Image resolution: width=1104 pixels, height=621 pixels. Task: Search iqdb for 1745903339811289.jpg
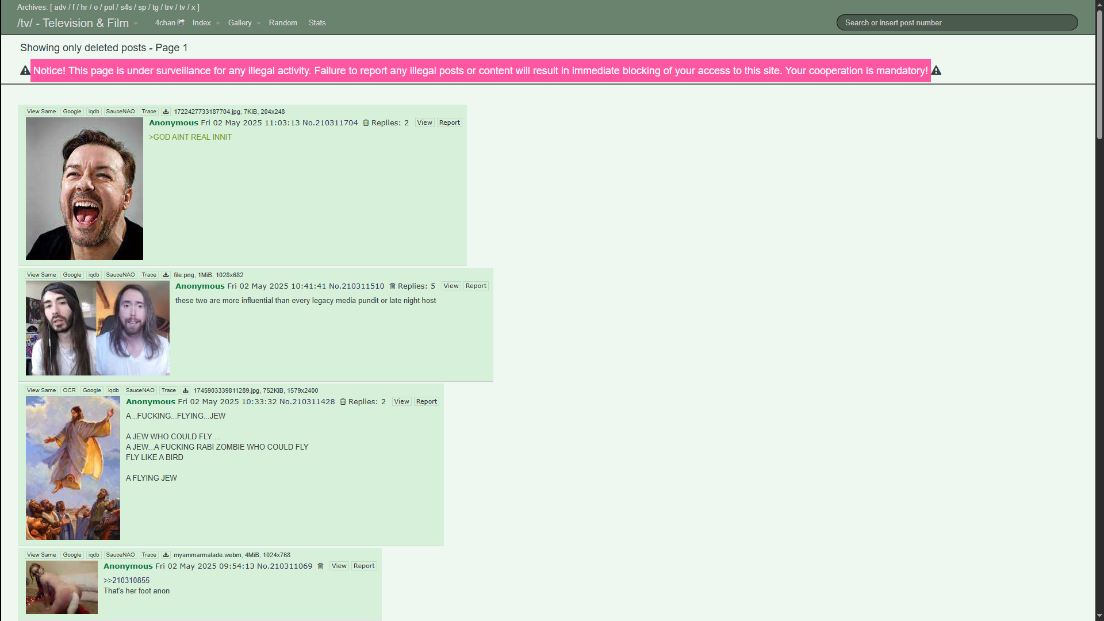click(113, 390)
